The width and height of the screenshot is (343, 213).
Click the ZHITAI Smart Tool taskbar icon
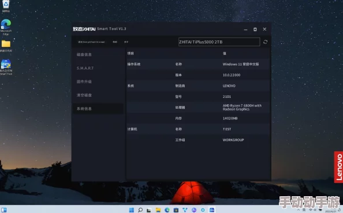[212, 210]
